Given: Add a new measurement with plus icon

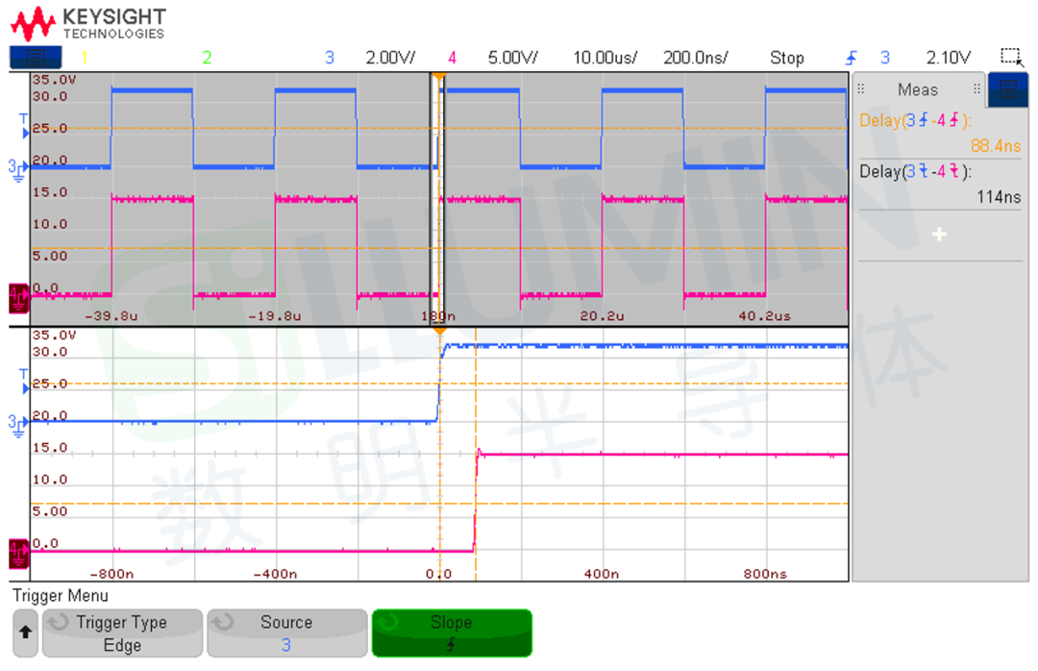Looking at the screenshot, I should (x=939, y=235).
